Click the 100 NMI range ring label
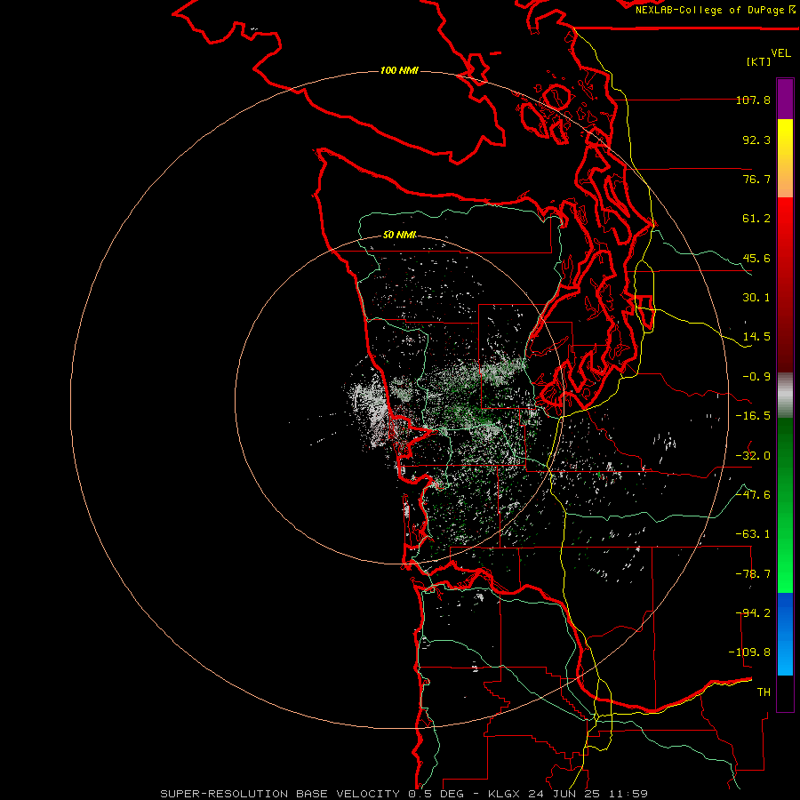 (399, 70)
